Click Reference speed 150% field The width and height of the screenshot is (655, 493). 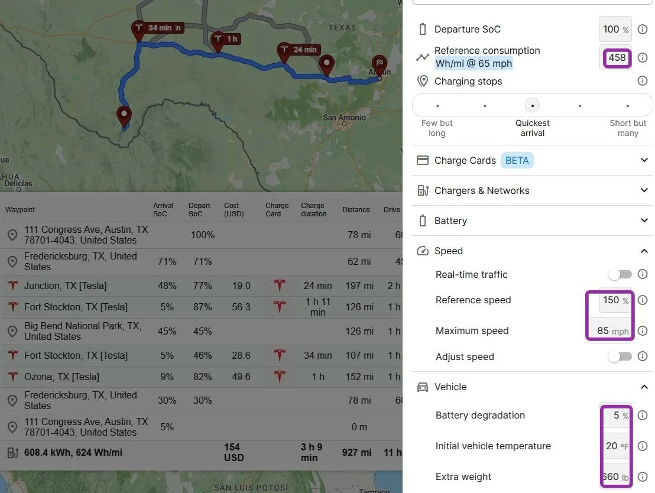tap(615, 300)
